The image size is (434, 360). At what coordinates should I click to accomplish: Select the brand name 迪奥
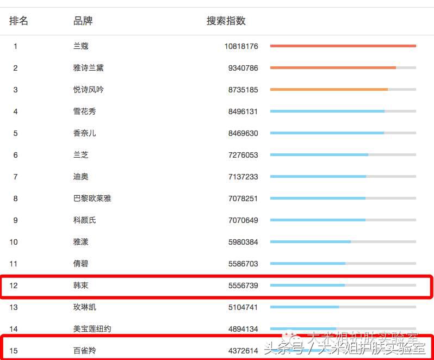click(81, 177)
